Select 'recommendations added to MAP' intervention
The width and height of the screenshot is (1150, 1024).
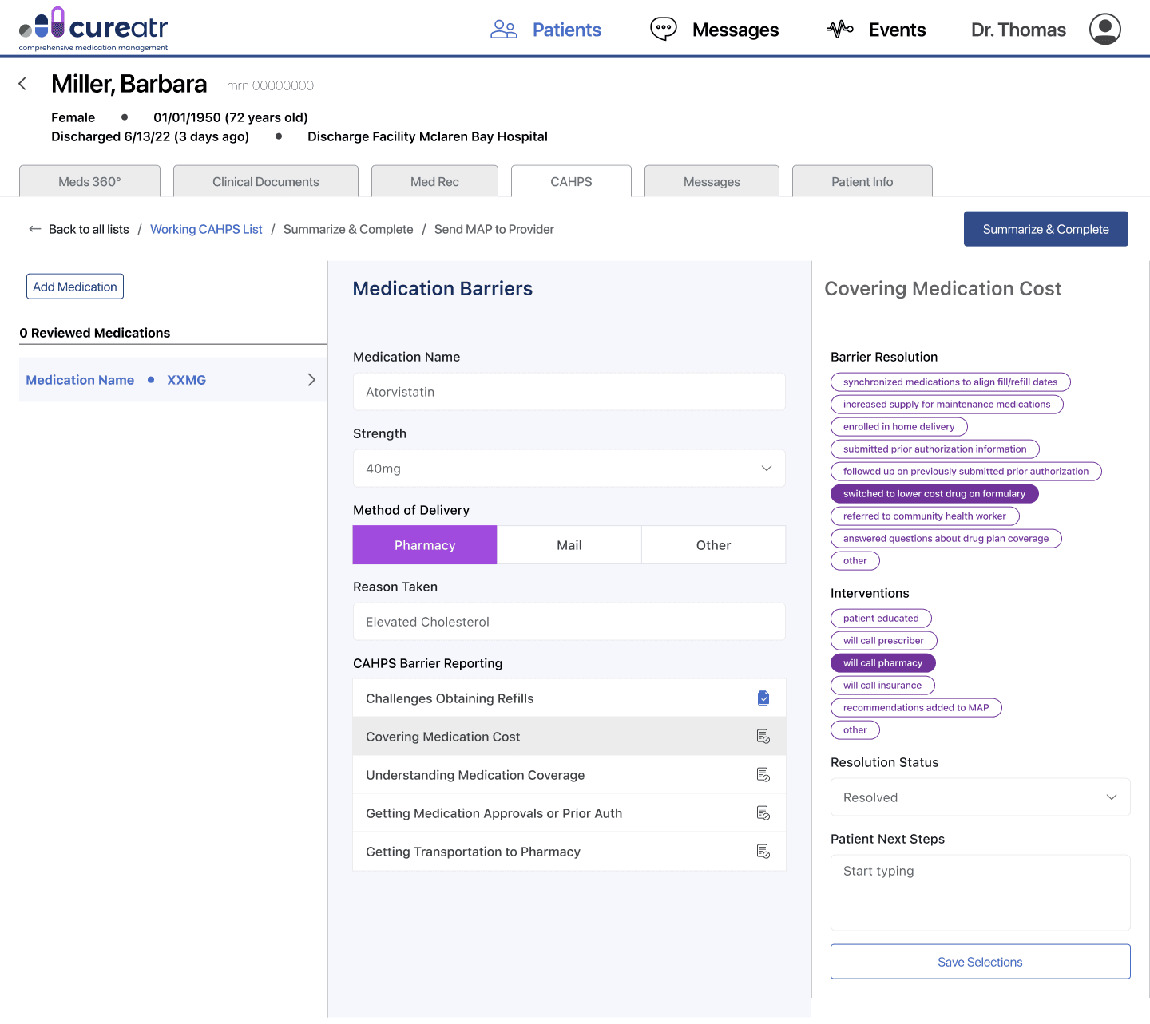(916, 708)
